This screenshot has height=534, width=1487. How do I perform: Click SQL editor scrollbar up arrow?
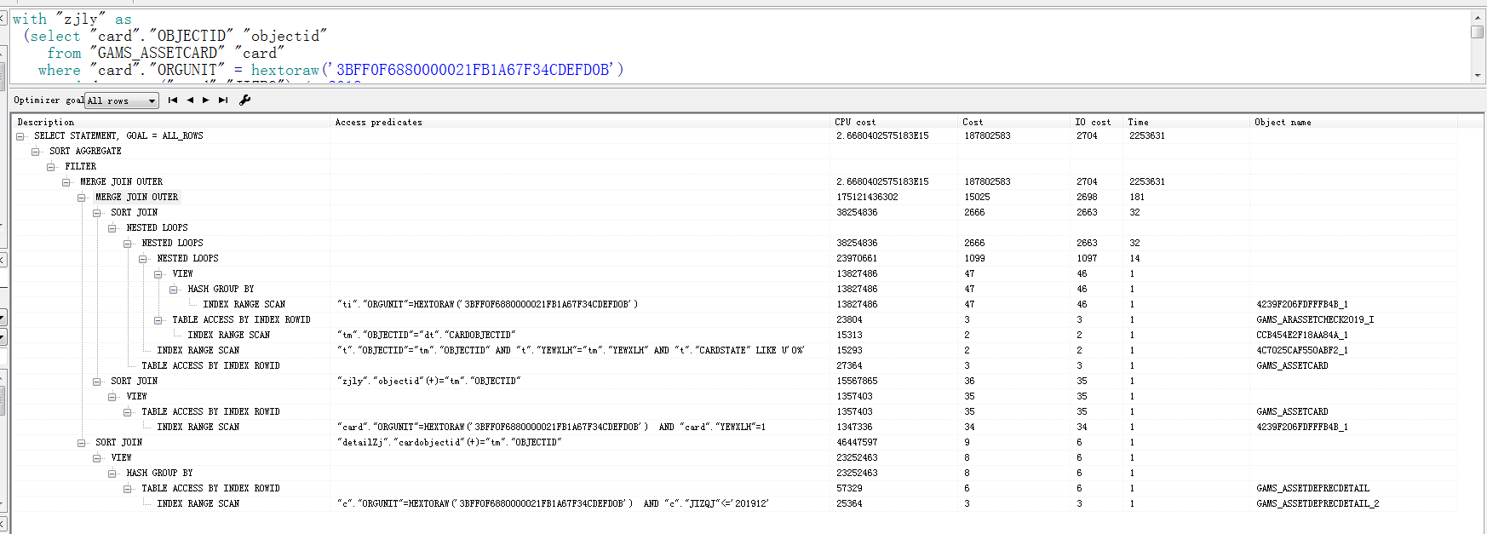pyautogui.click(x=1478, y=17)
